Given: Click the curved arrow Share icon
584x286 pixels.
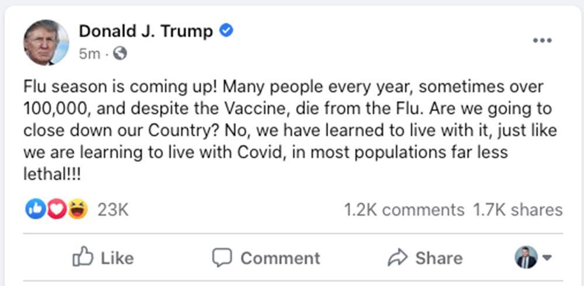Looking at the screenshot, I should (x=397, y=257).
